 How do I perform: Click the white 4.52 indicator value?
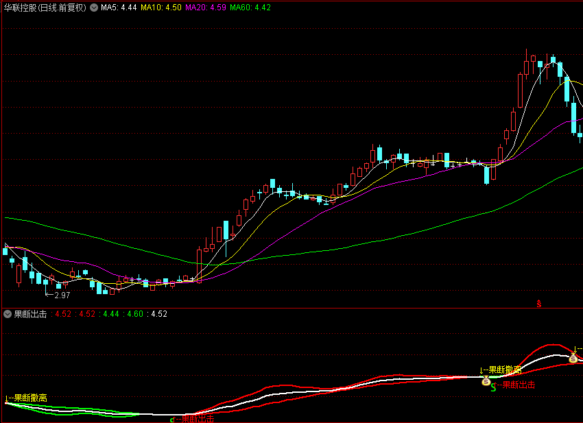coord(159,314)
